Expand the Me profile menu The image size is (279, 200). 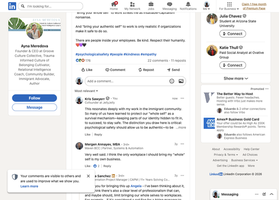(x=206, y=6)
